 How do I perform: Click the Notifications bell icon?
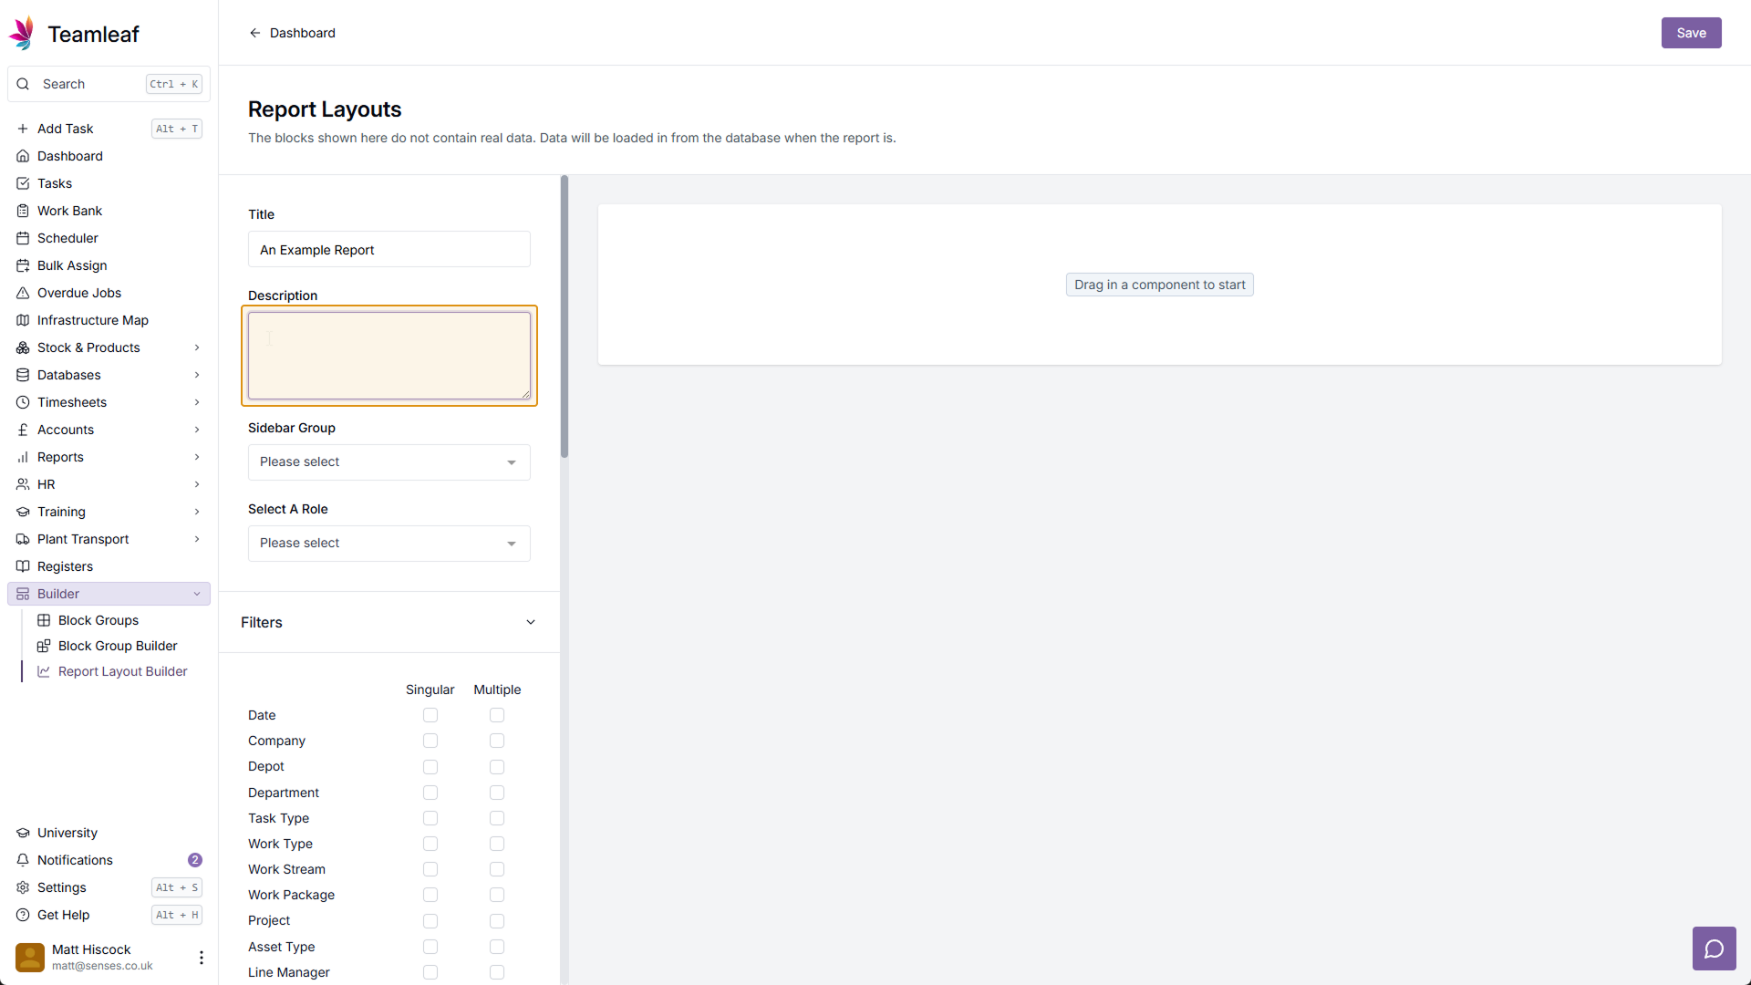[23, 860]
